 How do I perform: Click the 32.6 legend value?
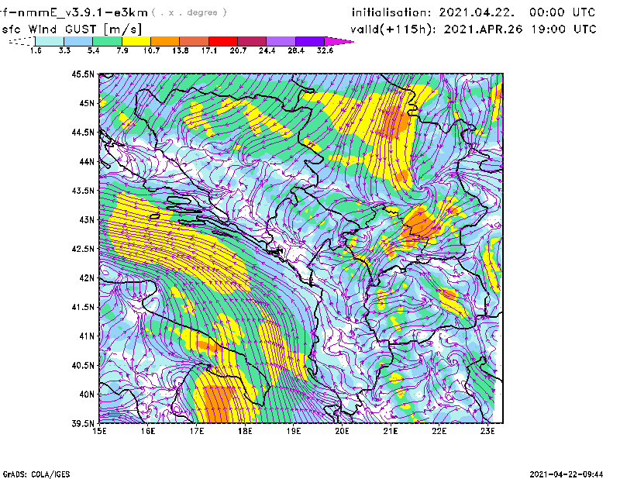click(x=325, y=50)
